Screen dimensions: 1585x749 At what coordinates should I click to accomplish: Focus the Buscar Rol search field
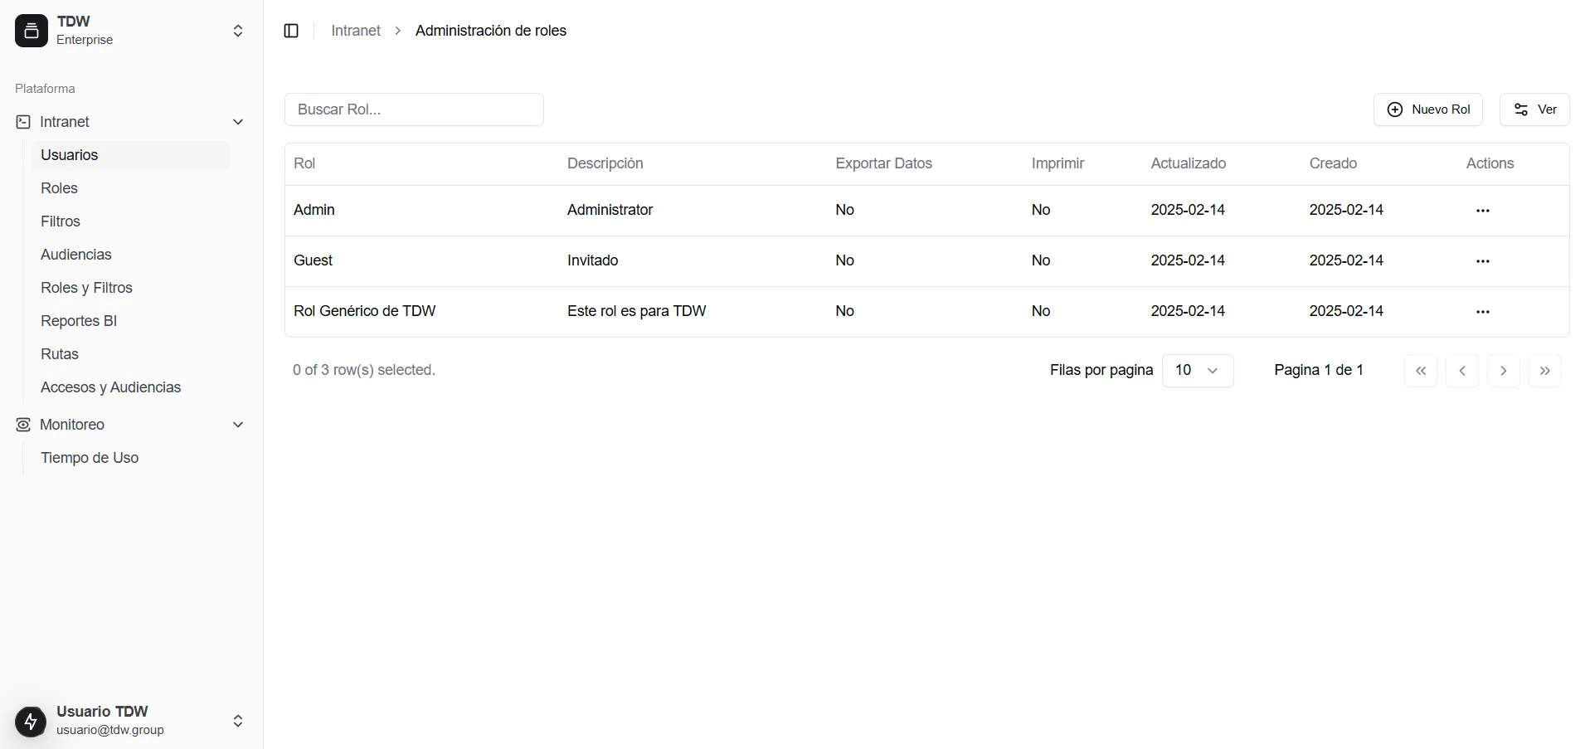click(x=414, y=109)
